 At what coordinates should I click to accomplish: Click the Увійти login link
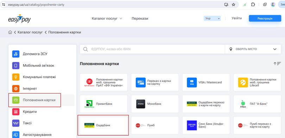(x=237, y=18)
